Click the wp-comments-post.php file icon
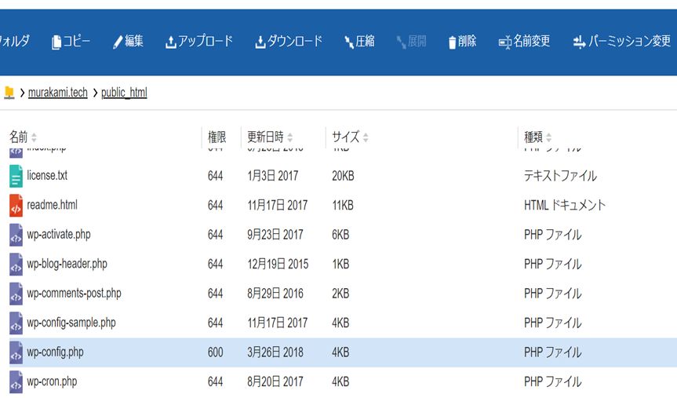Image resolution: width=677 pixels, height=398 pixels. click(x=16, y=294)
